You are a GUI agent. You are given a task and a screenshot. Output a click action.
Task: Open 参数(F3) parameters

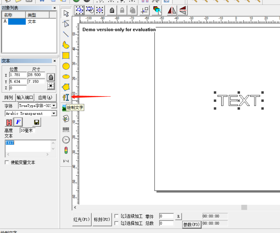coord(192,224)
